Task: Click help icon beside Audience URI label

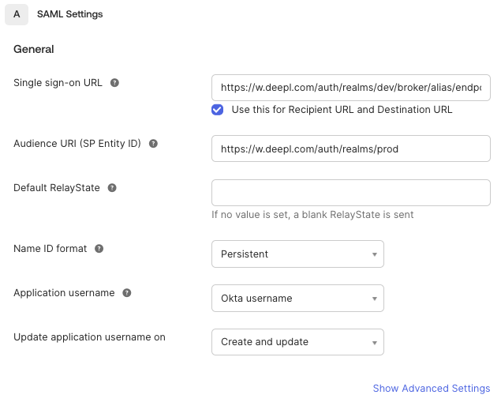Action: tap(153, 144)
